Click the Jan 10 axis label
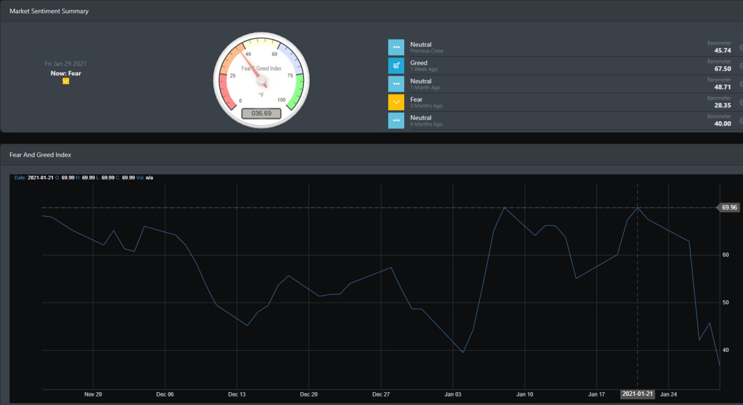Image resolution: width=743 pixels, height=405 pixels. 525,394
